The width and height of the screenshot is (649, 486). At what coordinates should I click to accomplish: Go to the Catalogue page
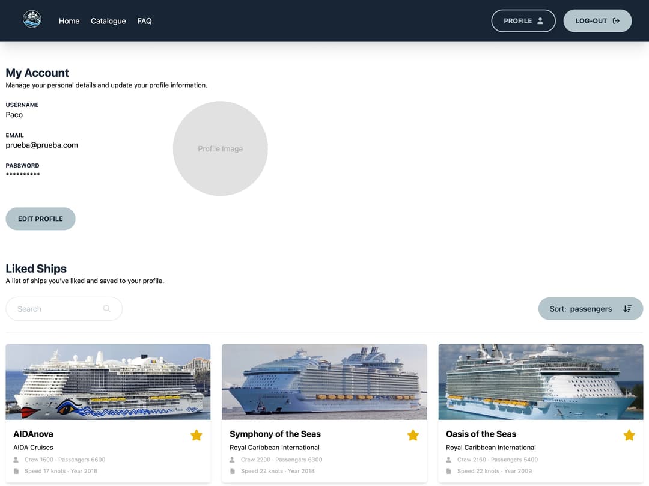point(108,21)
